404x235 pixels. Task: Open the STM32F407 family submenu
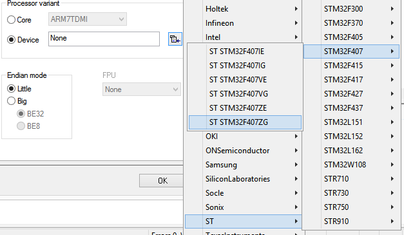pyautogui.click(x=351, y=52)
